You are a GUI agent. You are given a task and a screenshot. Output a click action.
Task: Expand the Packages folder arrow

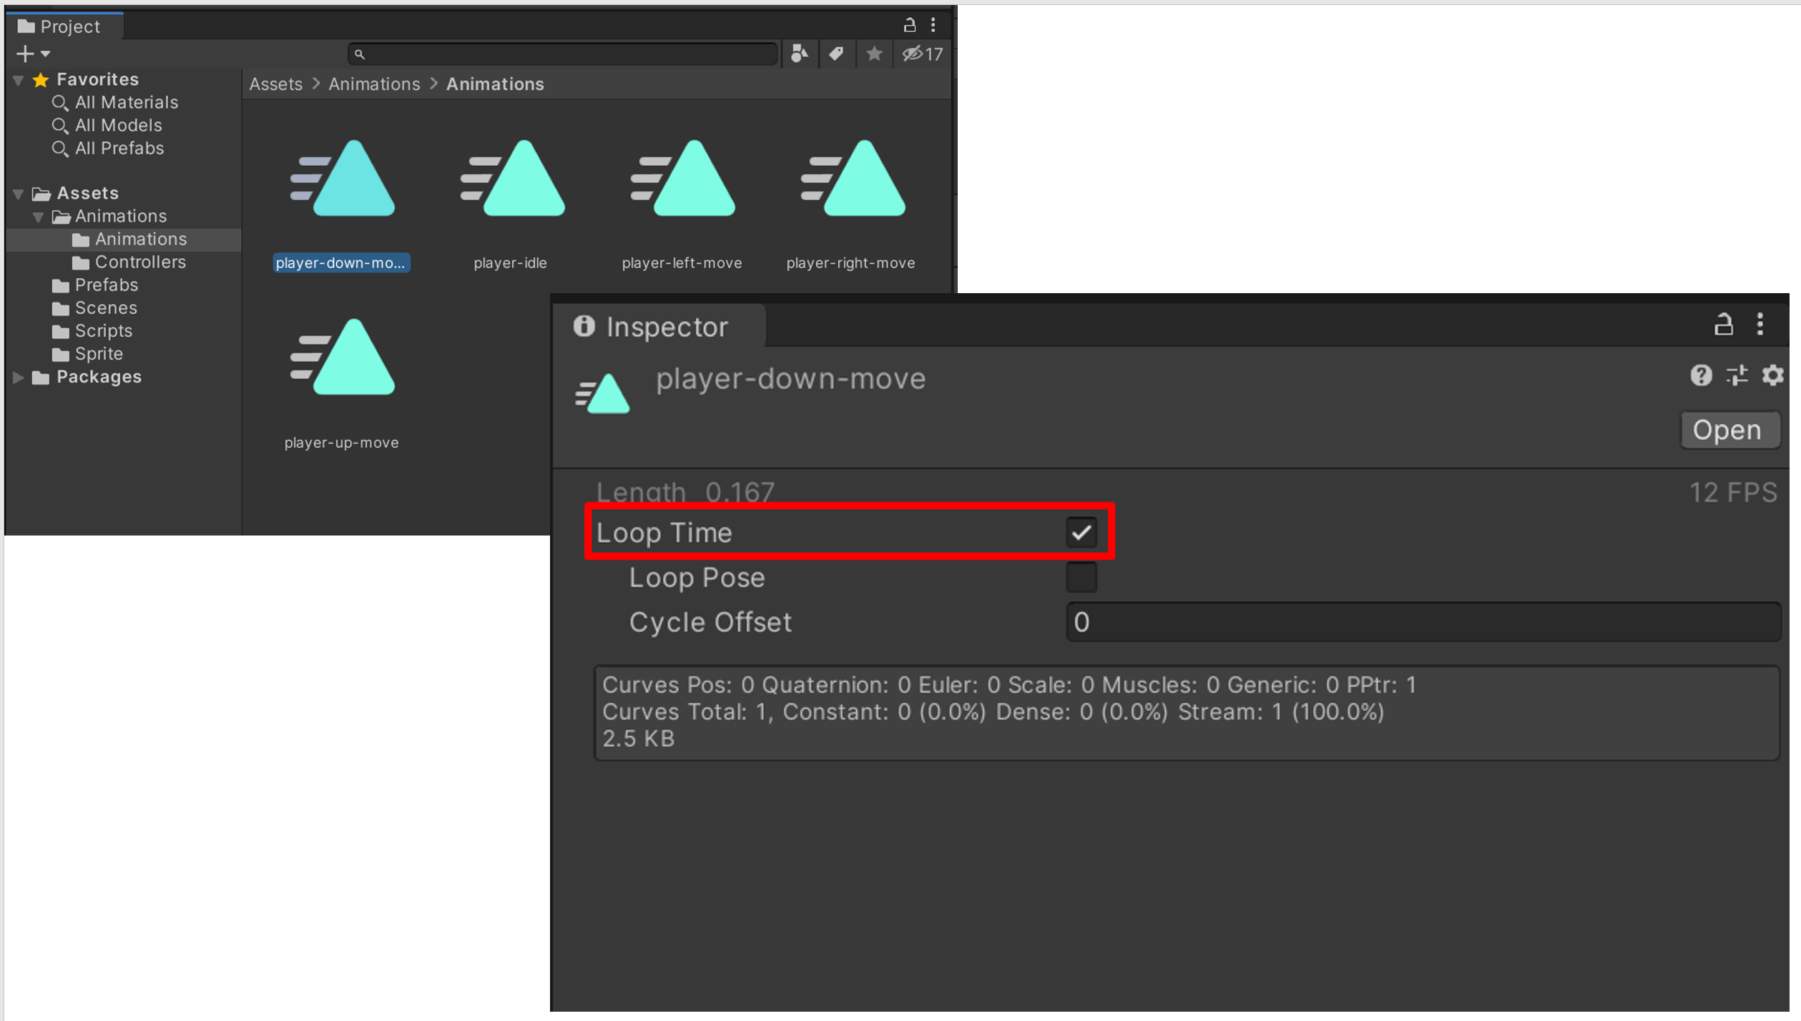point(19,378)
